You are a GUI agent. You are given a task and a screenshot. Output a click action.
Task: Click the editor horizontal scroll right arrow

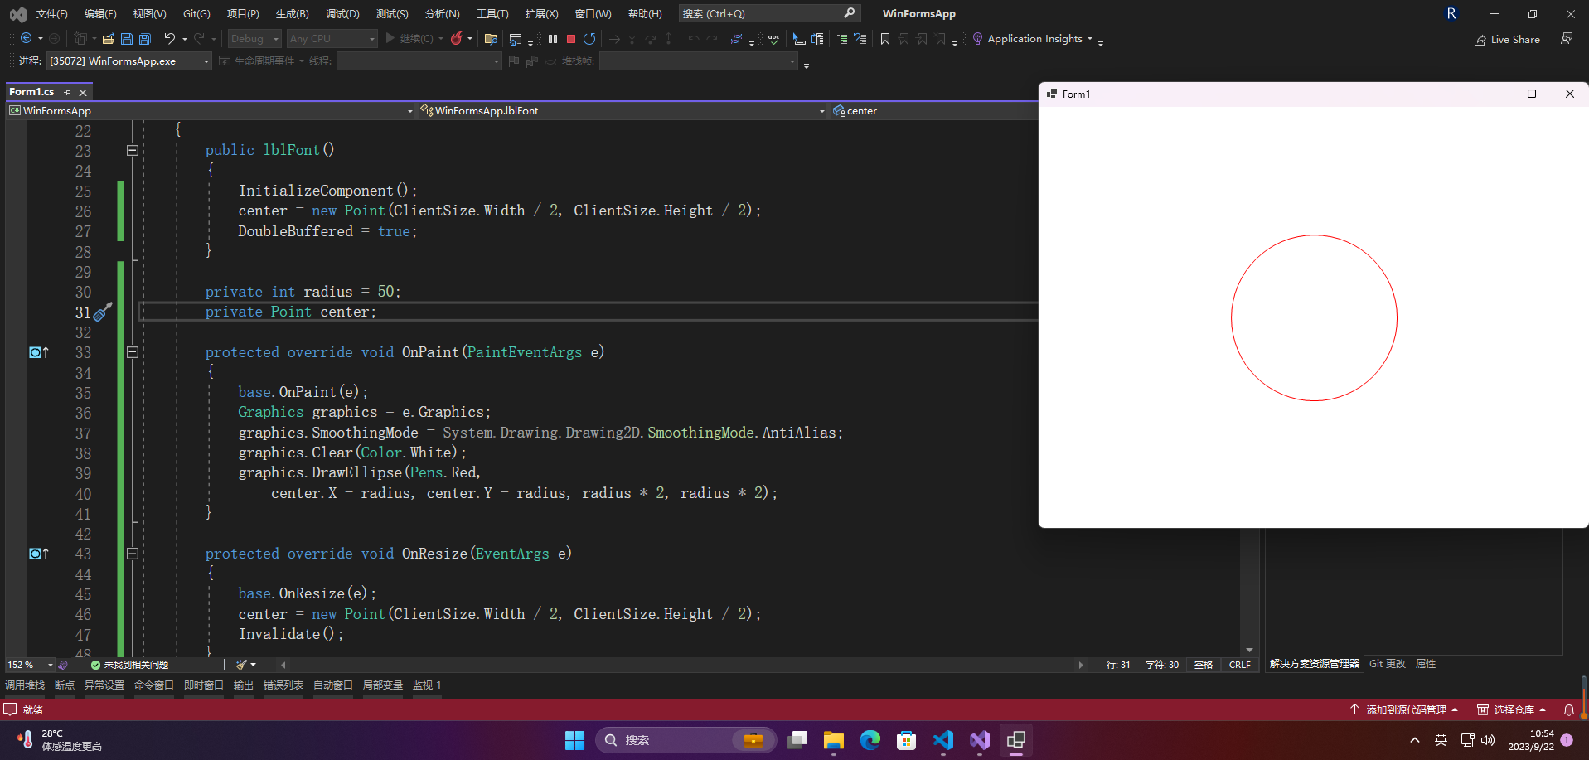coord(1080,665)
